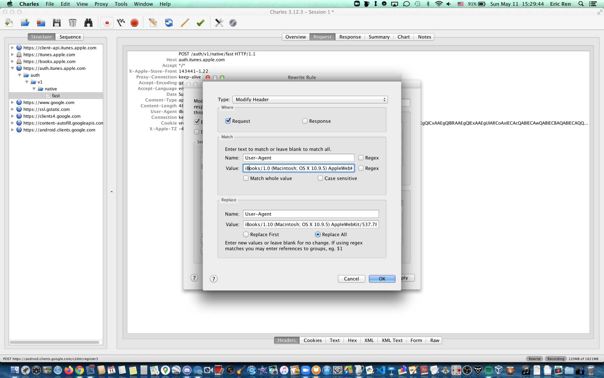The image size is (604, 378).
Task: Click OK in the Rewrite Rule dialog
Action: (382, 279)
